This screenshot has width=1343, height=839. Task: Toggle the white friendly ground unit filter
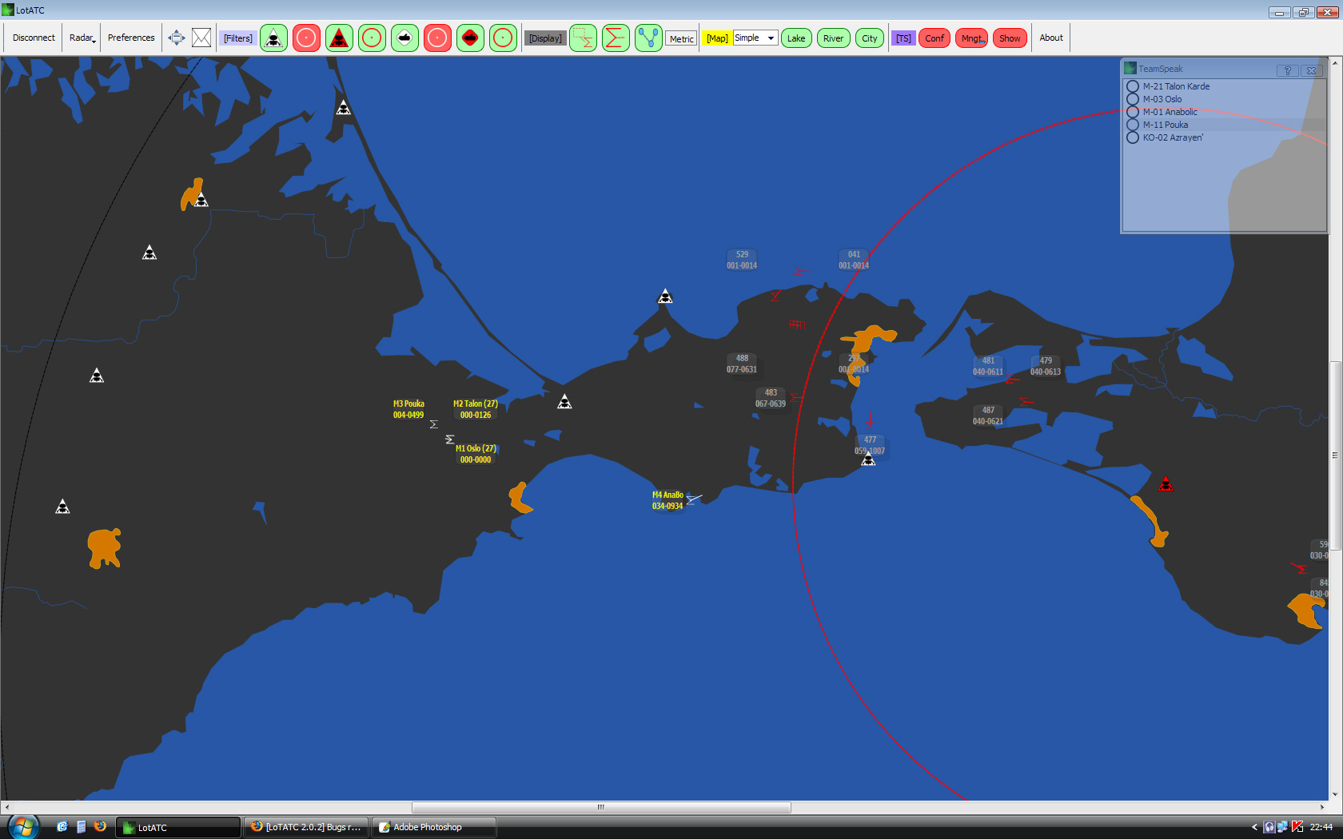point(273,38)
